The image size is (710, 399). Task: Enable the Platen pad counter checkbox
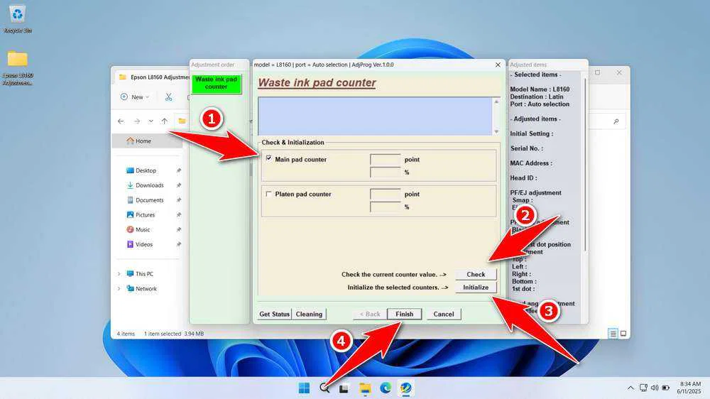pos(268,194)
